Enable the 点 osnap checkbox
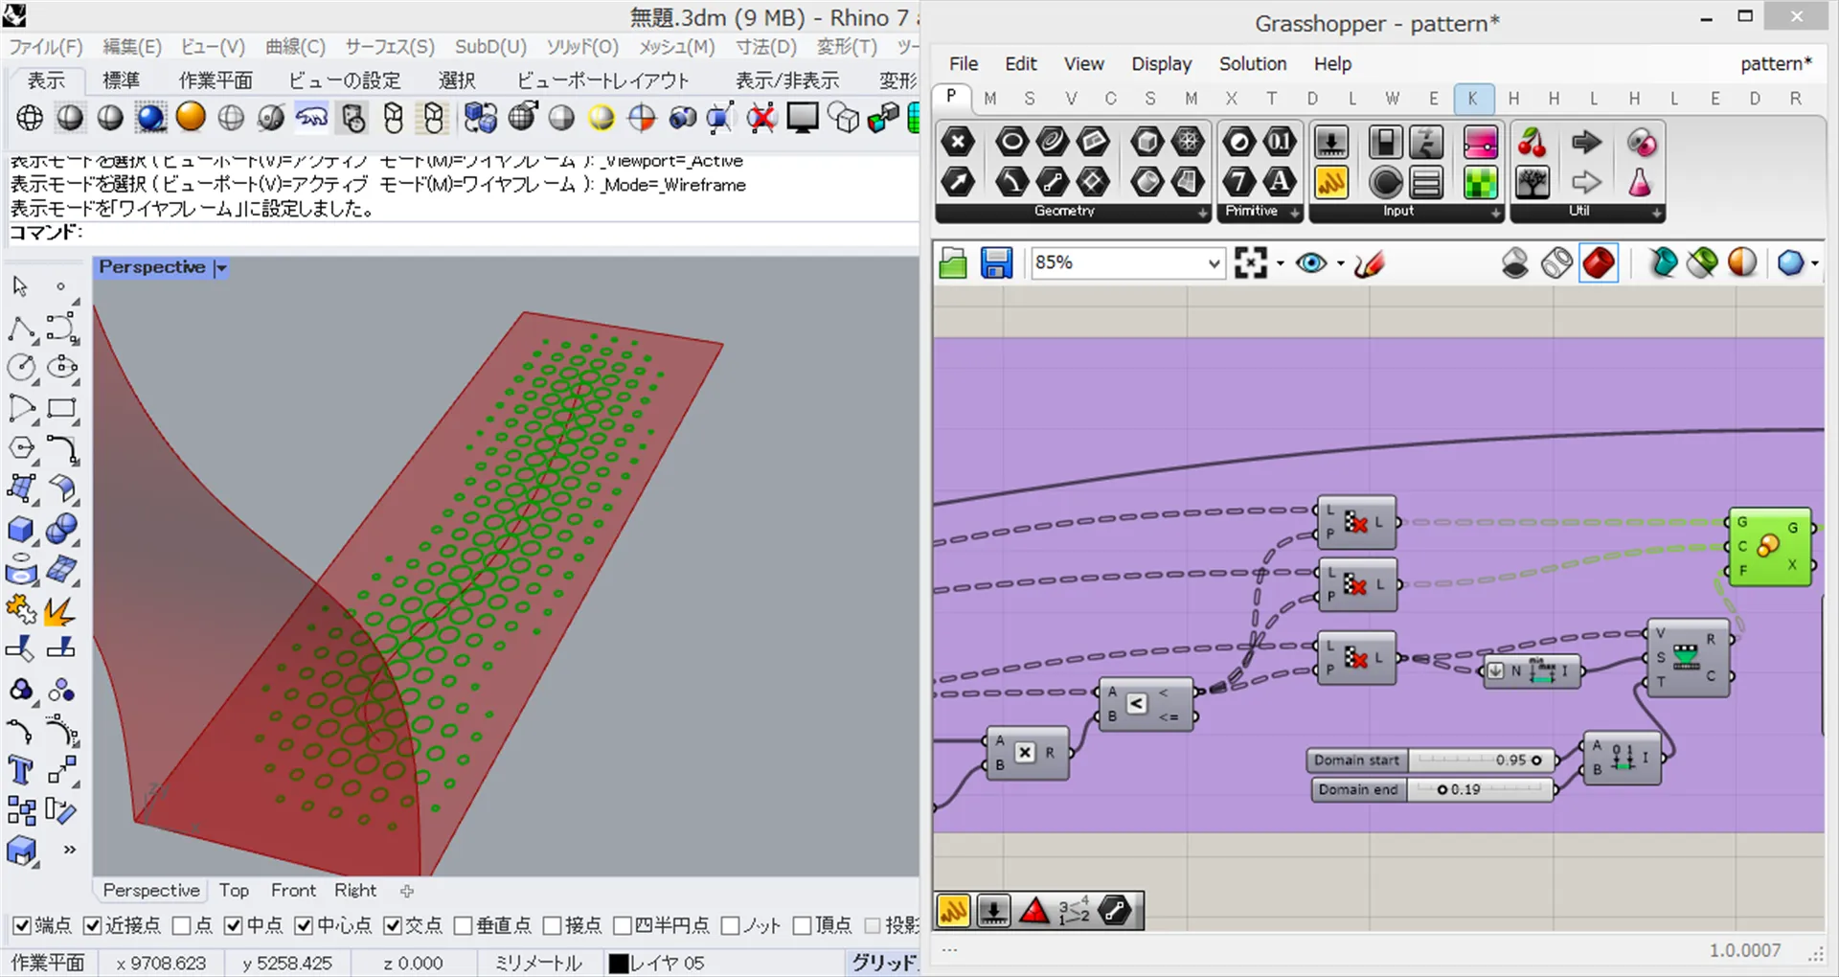The height and width of the screenshot is (977, 1839). coord(181,925)
